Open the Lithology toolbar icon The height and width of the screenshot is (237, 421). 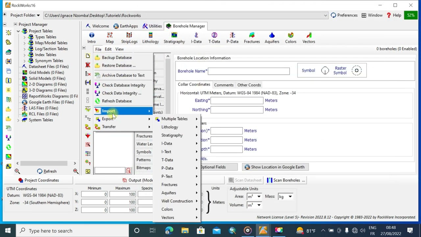click(150, 38)
